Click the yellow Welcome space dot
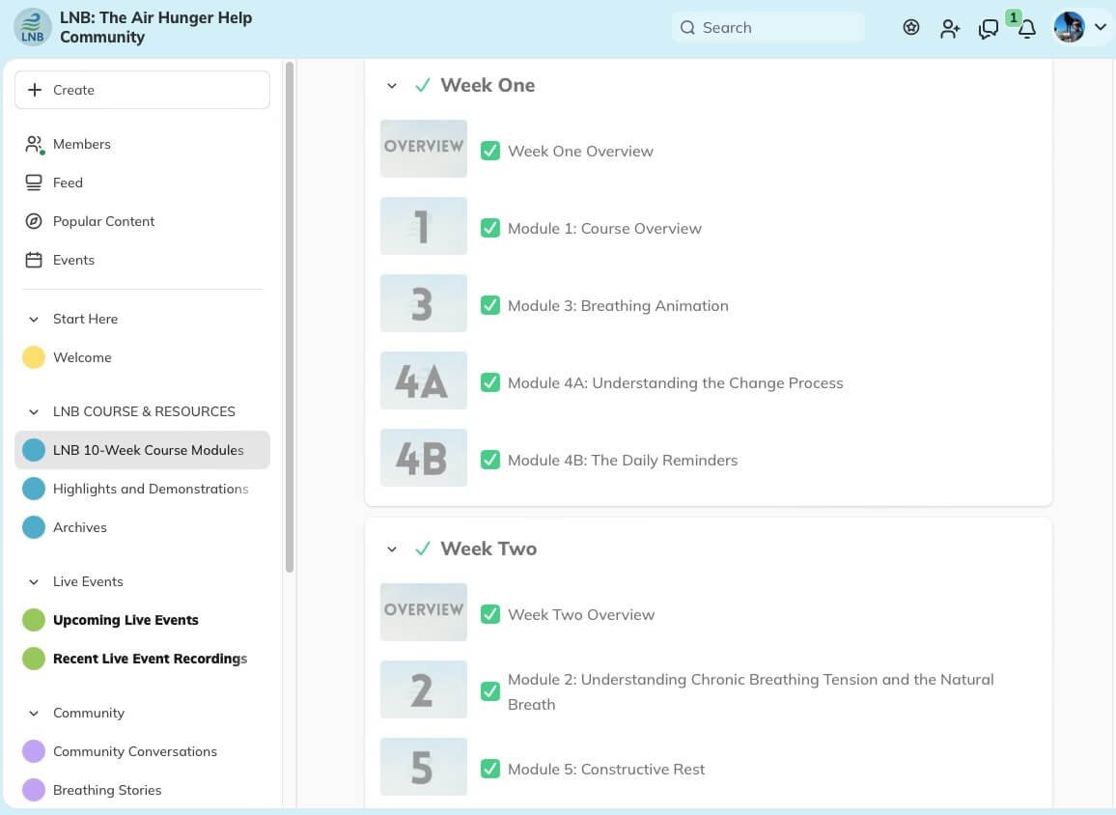This screenshot has width=1116, height=815. click(34, 357)
